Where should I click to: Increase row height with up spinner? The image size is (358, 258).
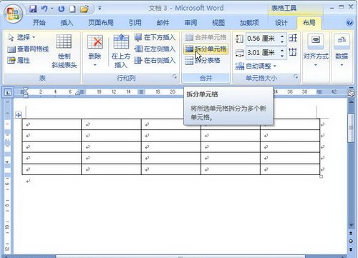282,36
